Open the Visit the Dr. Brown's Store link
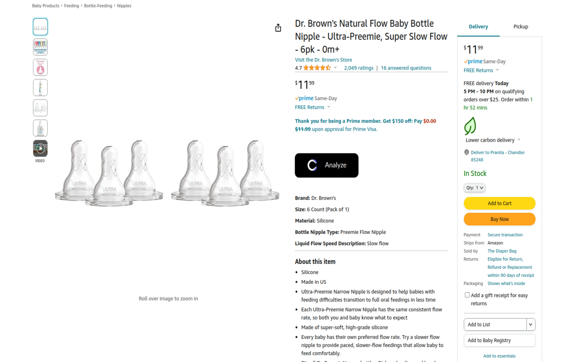580x362 pixels. (x=323, y=60)
